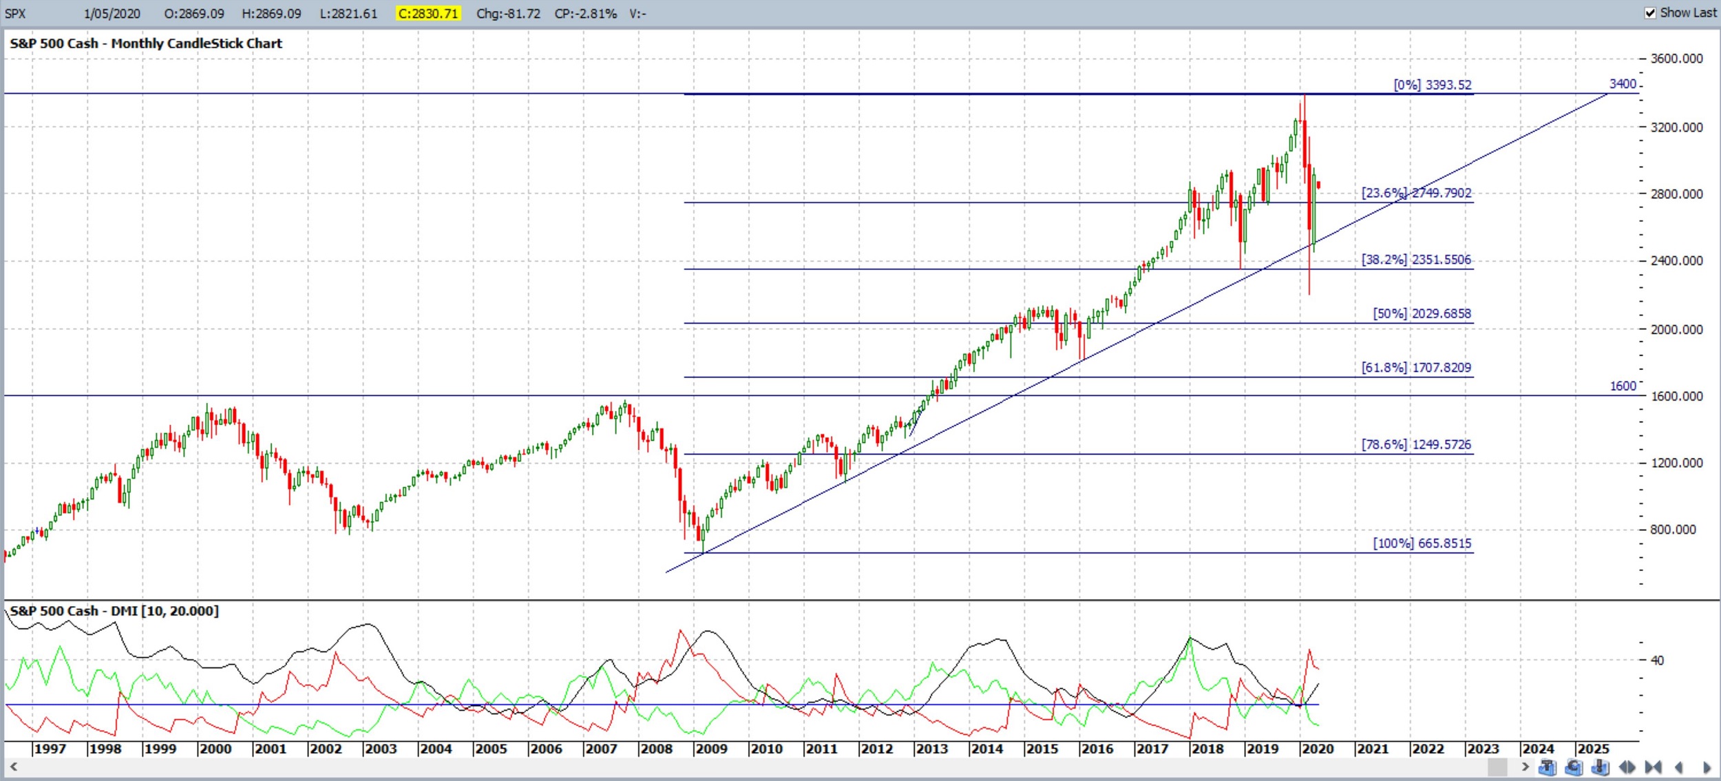The image size is (1721, 781).
Task: Click the open value O:2869.09
Action: (x=194, y=14)
